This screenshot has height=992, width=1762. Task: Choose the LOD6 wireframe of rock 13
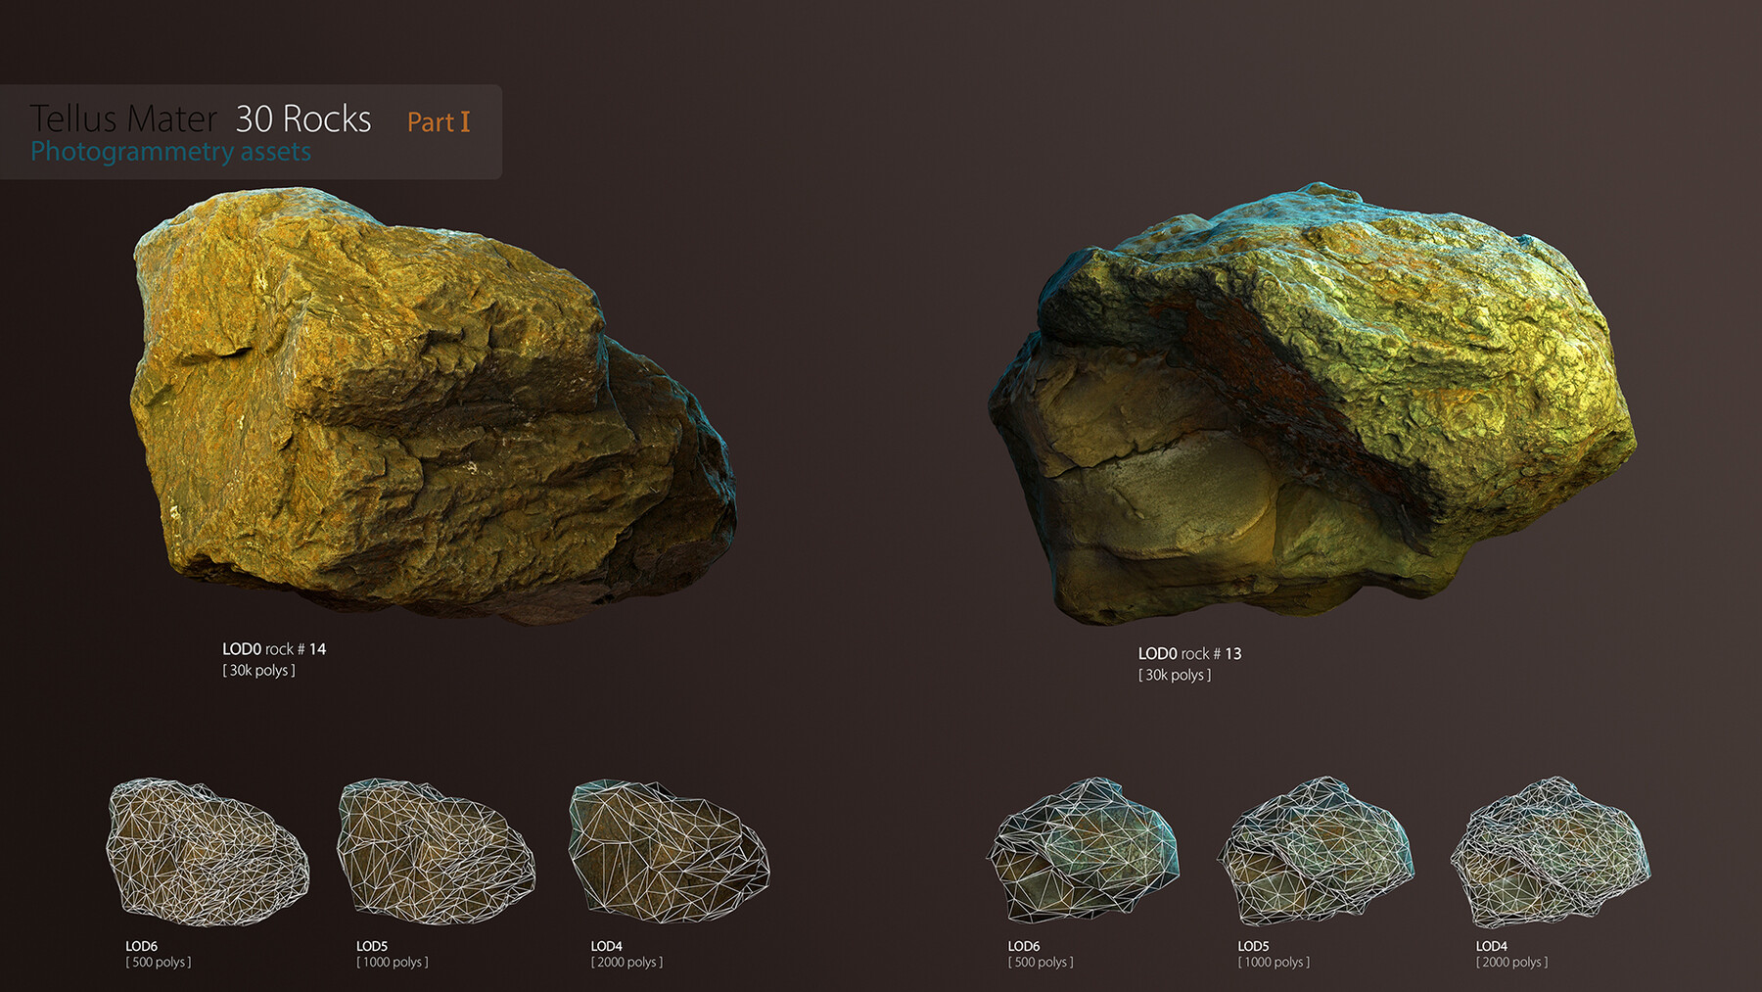(1083, 850)
